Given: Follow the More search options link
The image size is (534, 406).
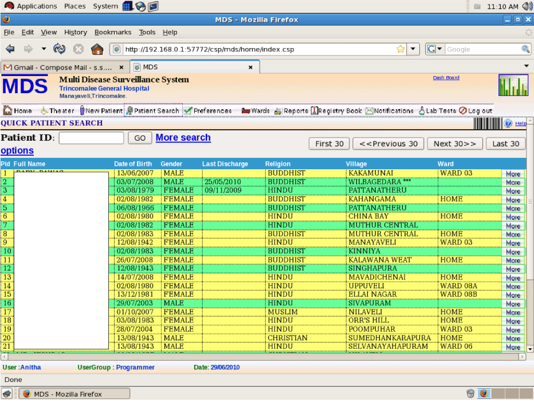Looking at the screenshot, I should (x=183, y=138).
